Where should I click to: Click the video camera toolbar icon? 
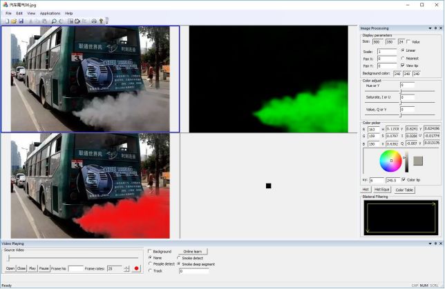[x=77, y=21]
